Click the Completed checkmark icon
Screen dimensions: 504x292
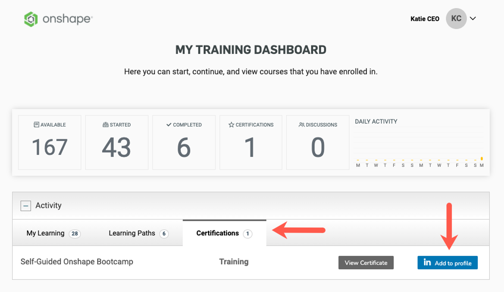[x=169, y=125]
